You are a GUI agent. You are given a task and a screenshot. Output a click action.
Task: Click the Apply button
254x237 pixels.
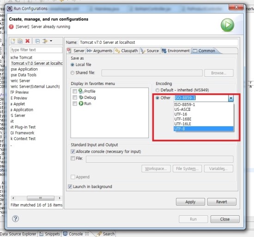[x=190, y=202]
